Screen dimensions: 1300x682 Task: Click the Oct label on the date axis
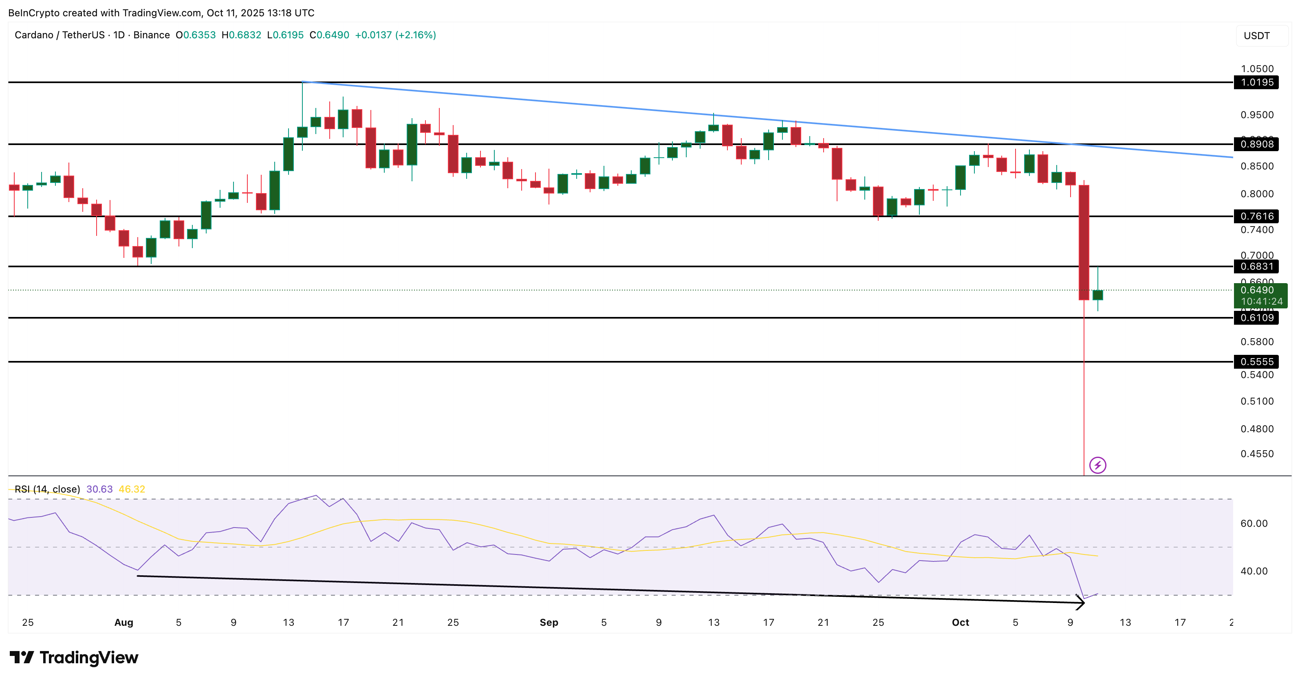(961, 623)
